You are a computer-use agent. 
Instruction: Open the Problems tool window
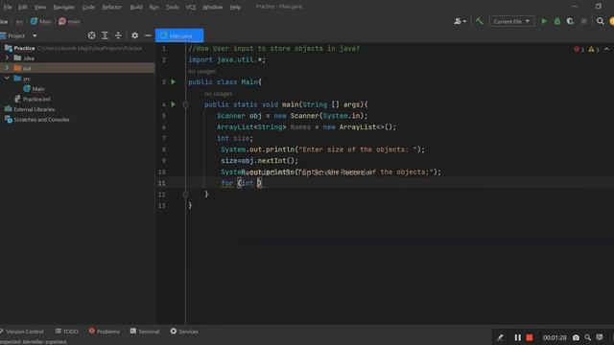pos(105,332)
